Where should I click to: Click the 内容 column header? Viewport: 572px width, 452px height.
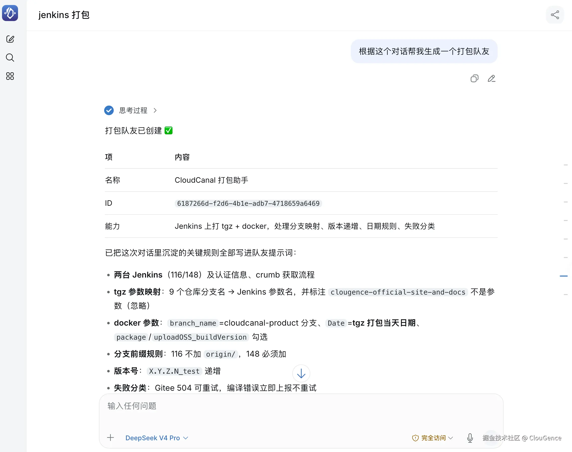pos(182,157)
